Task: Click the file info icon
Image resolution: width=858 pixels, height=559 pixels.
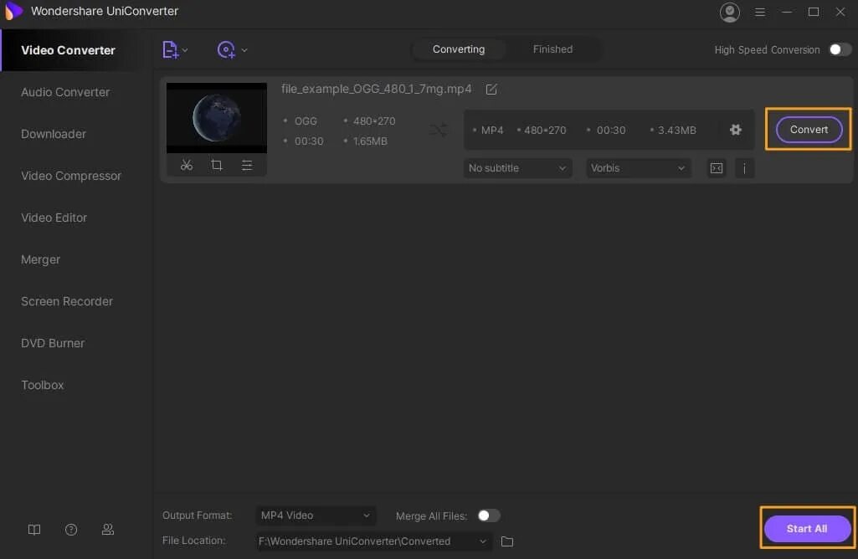Action: [x=744, y=168]
